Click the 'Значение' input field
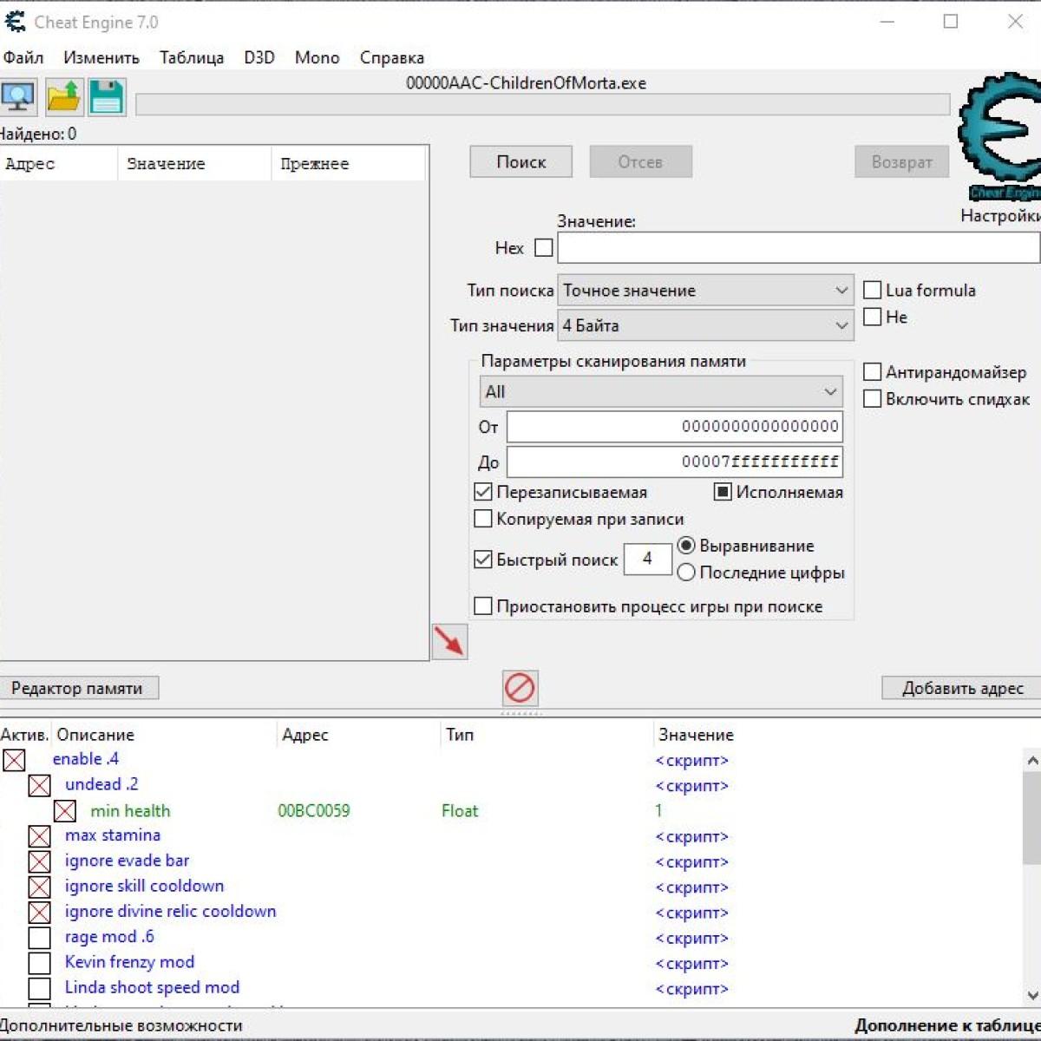Screen dimensions: 1041x1041 click(797, 248)
